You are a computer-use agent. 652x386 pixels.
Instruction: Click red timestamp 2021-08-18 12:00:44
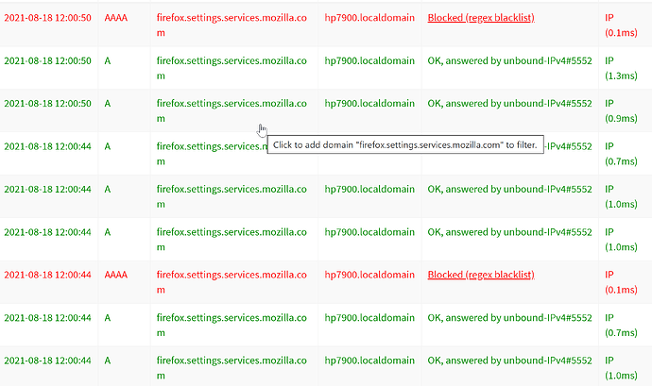47,275
